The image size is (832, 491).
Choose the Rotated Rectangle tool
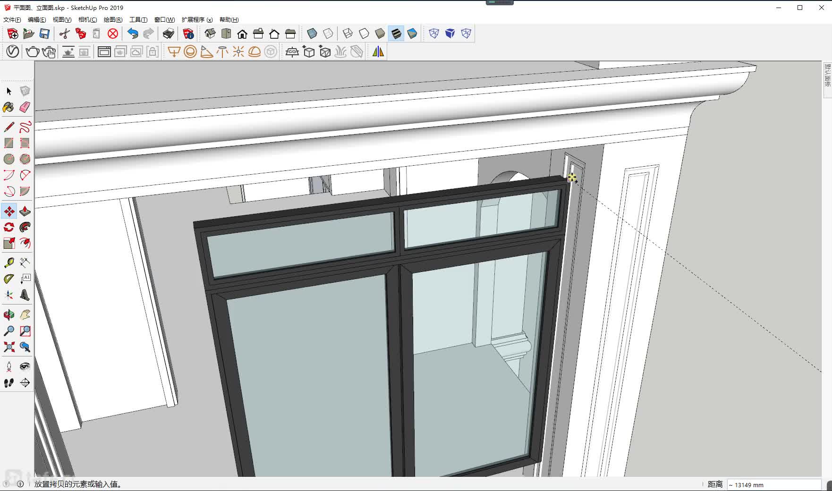25,143
